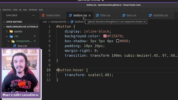Viewport: 178px width, 100px height.
Task: Open the Run menu
Action: (x=25, y=10)
